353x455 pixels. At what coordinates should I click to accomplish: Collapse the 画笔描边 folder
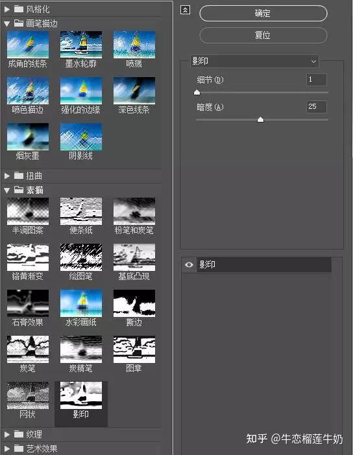7,24
